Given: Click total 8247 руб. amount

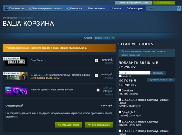Looking at the screenshot, I should pyautogui.click(x=107, y=105).
